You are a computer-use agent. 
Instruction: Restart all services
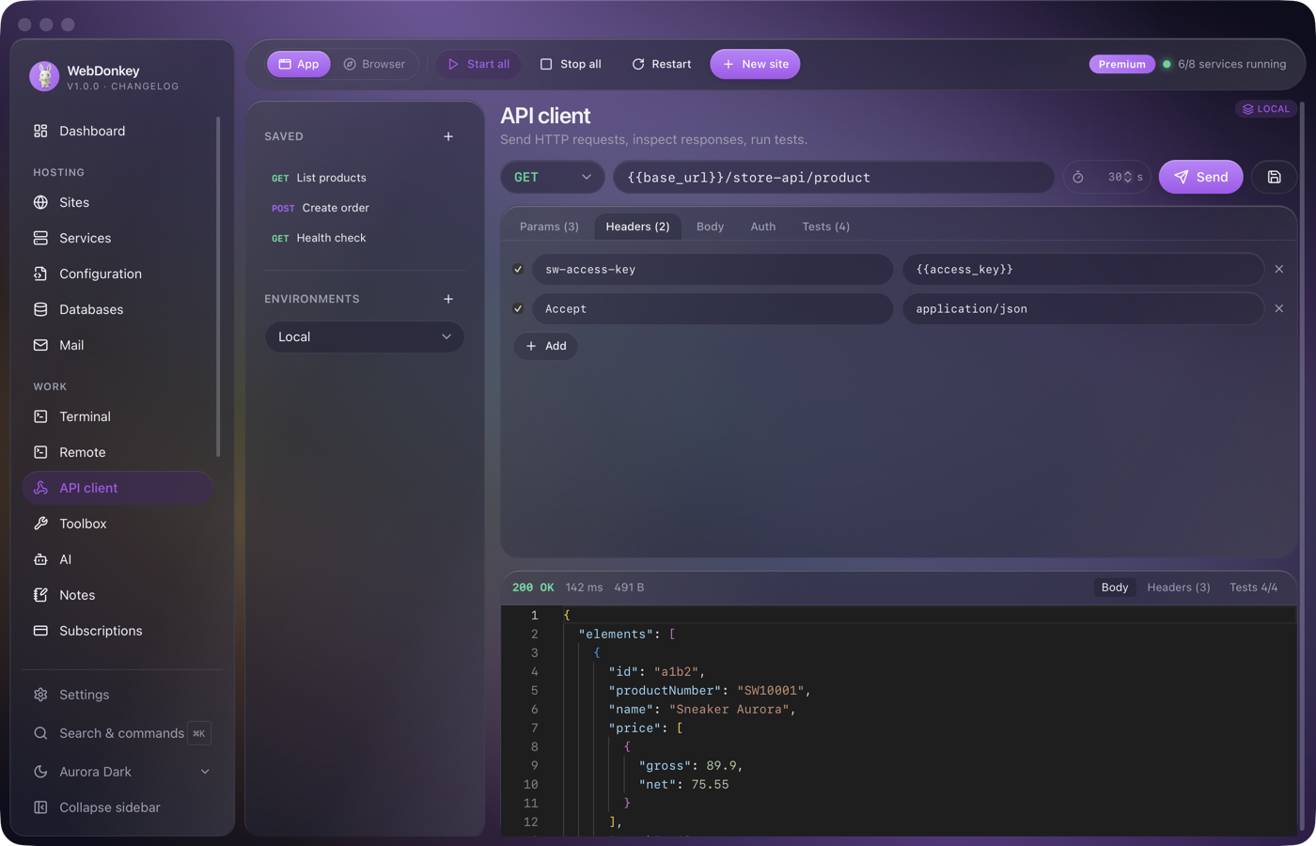point(662,64)
